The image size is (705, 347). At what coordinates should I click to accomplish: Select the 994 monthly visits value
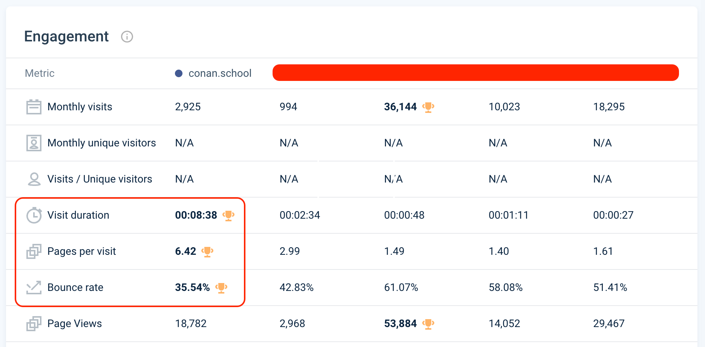click(x=288, y=107)
